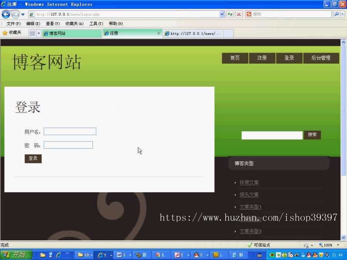347x260 pixels.
Task: Click the Refresh page icon
Action: (230, 14)
